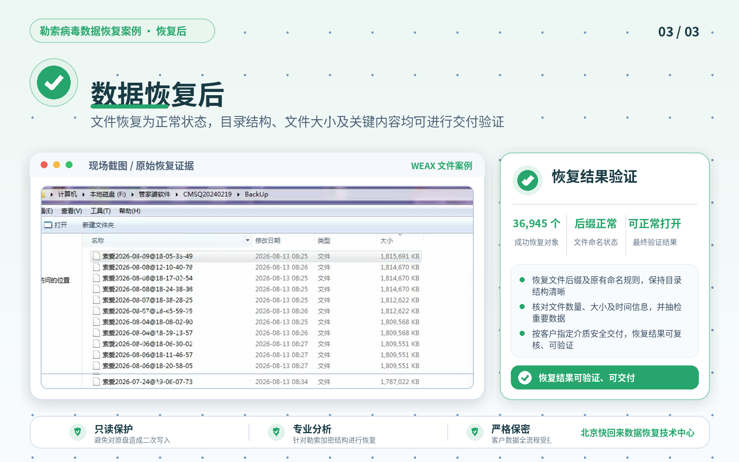Click the 36,945 个 statistic
Image resolution: width=739 pixels, height=462 pixels.
click(537, 224)
